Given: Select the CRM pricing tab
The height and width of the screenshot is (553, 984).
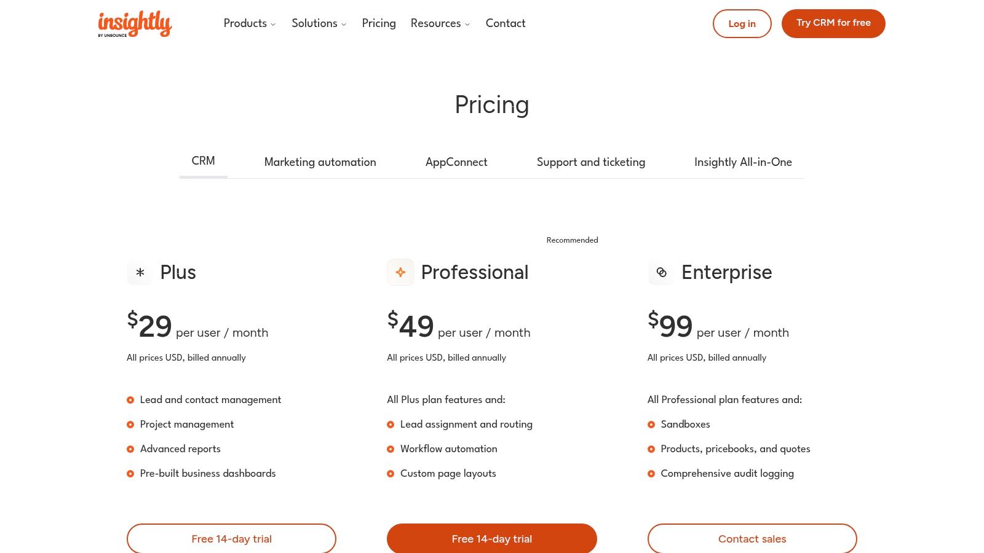Looking at the screenshot, I should pos(203,161).
